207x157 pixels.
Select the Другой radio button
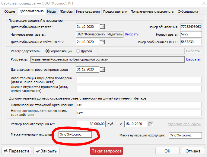(x=78, y=51)
